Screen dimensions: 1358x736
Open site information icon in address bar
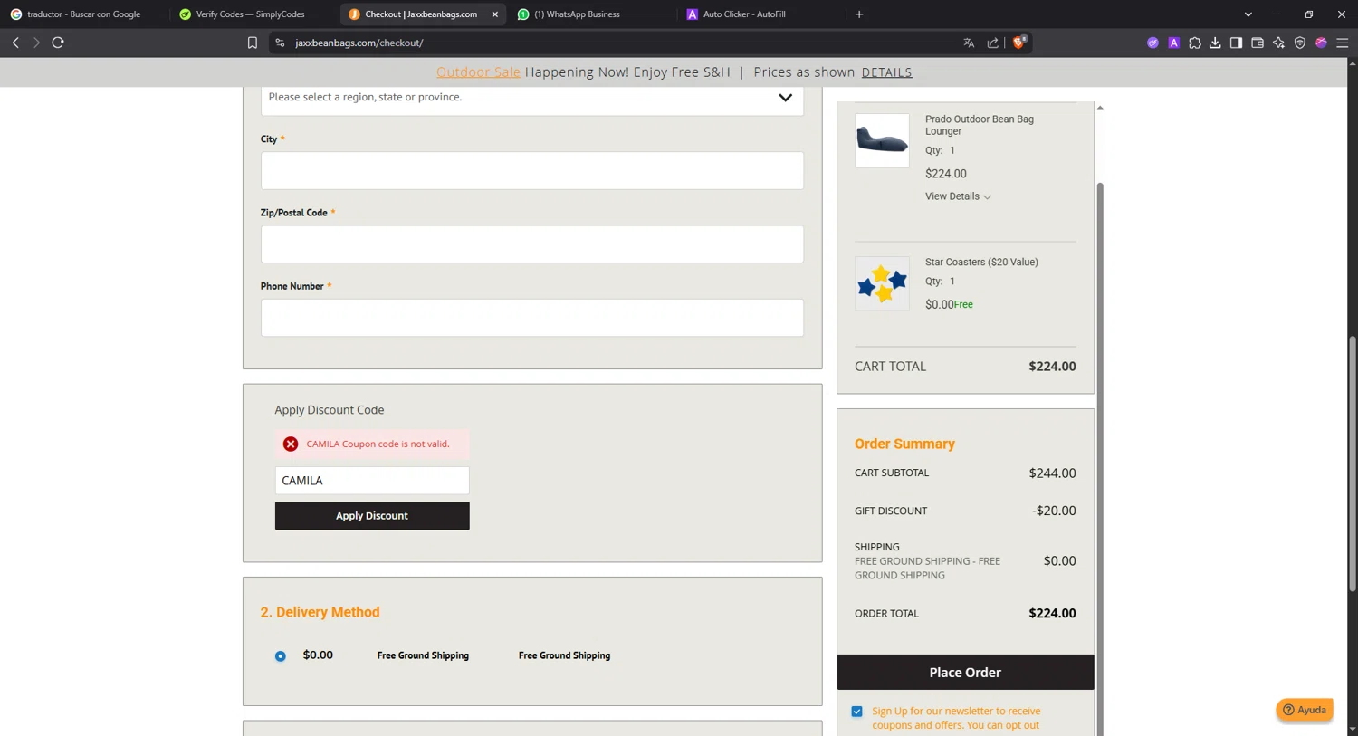280,43
